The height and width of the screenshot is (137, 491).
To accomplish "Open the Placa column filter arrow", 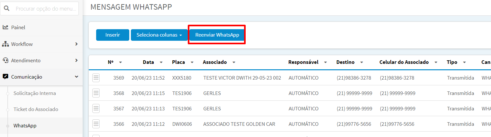I will (x=192, y=63).
